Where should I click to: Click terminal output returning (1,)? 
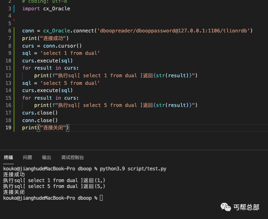(x=54, y=180)
